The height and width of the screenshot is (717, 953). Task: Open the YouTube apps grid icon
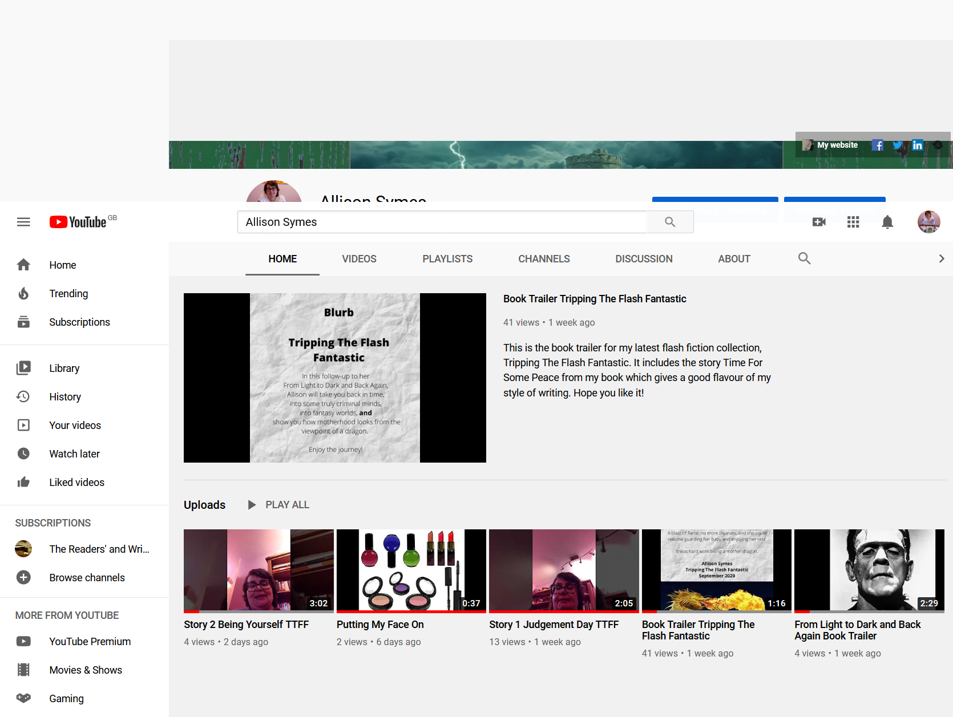(x=853, y=222)
